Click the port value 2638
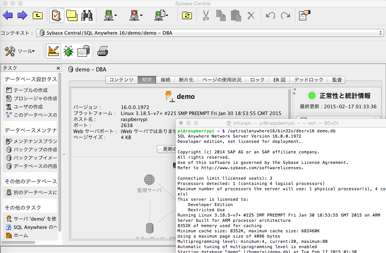The image size is (386, 253). pos(127,125)
